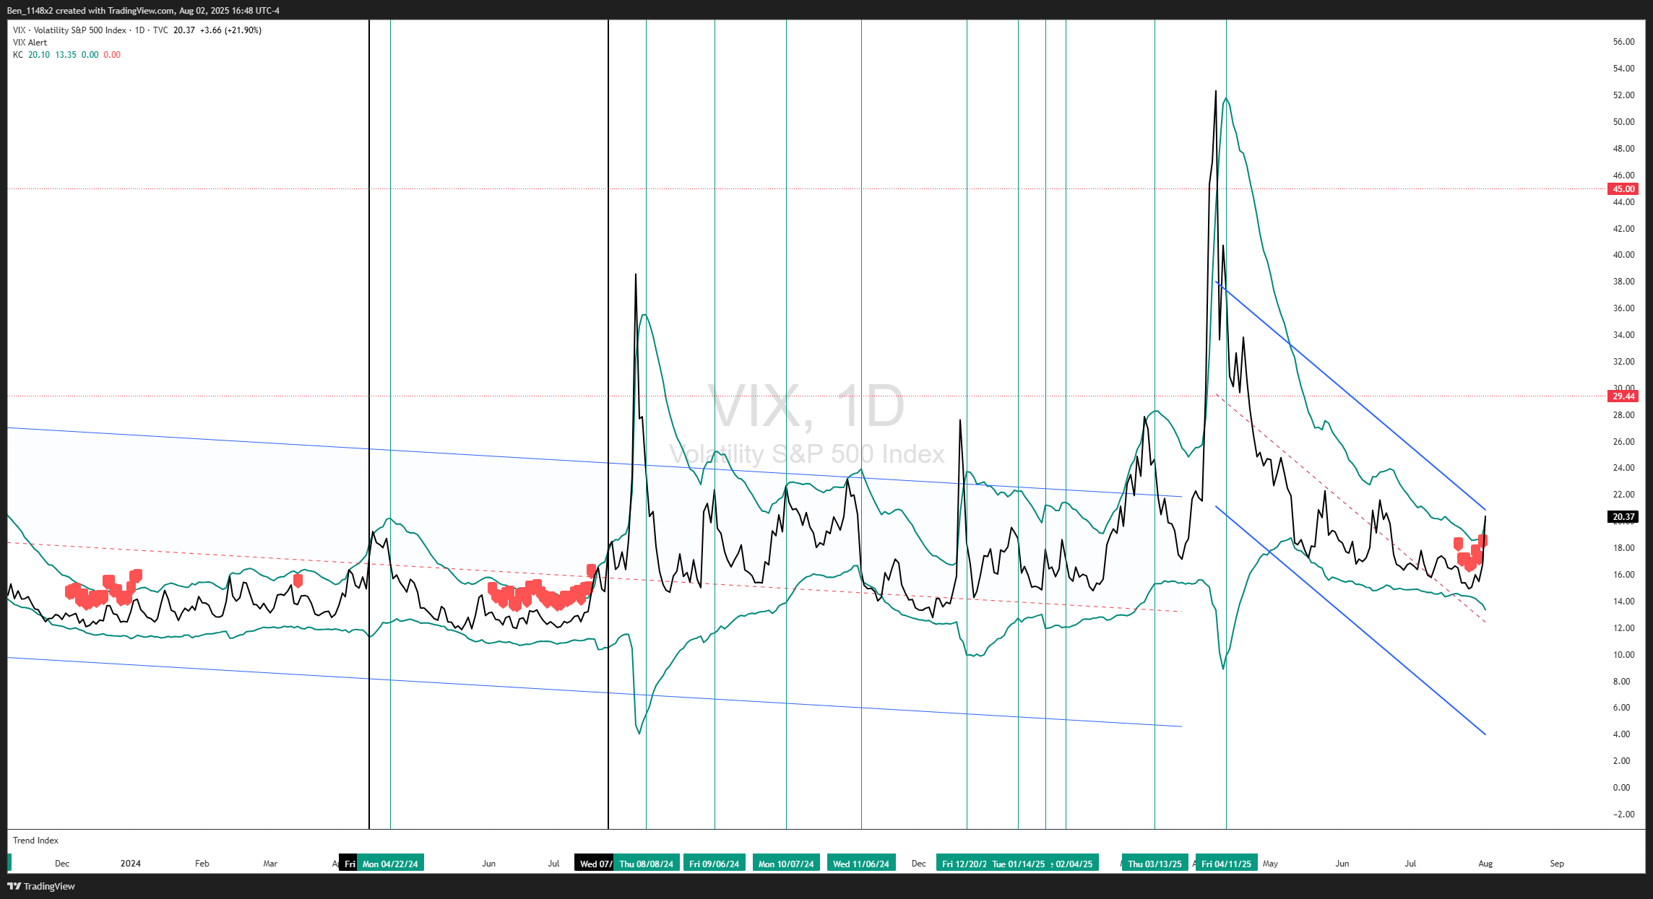Click the black 20.37 current price tag
The width and height of the screenshot is (1653, 899).
(x=1623, y=517)
